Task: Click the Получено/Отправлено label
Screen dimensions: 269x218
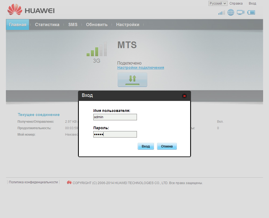Action: tap(36, 122)
